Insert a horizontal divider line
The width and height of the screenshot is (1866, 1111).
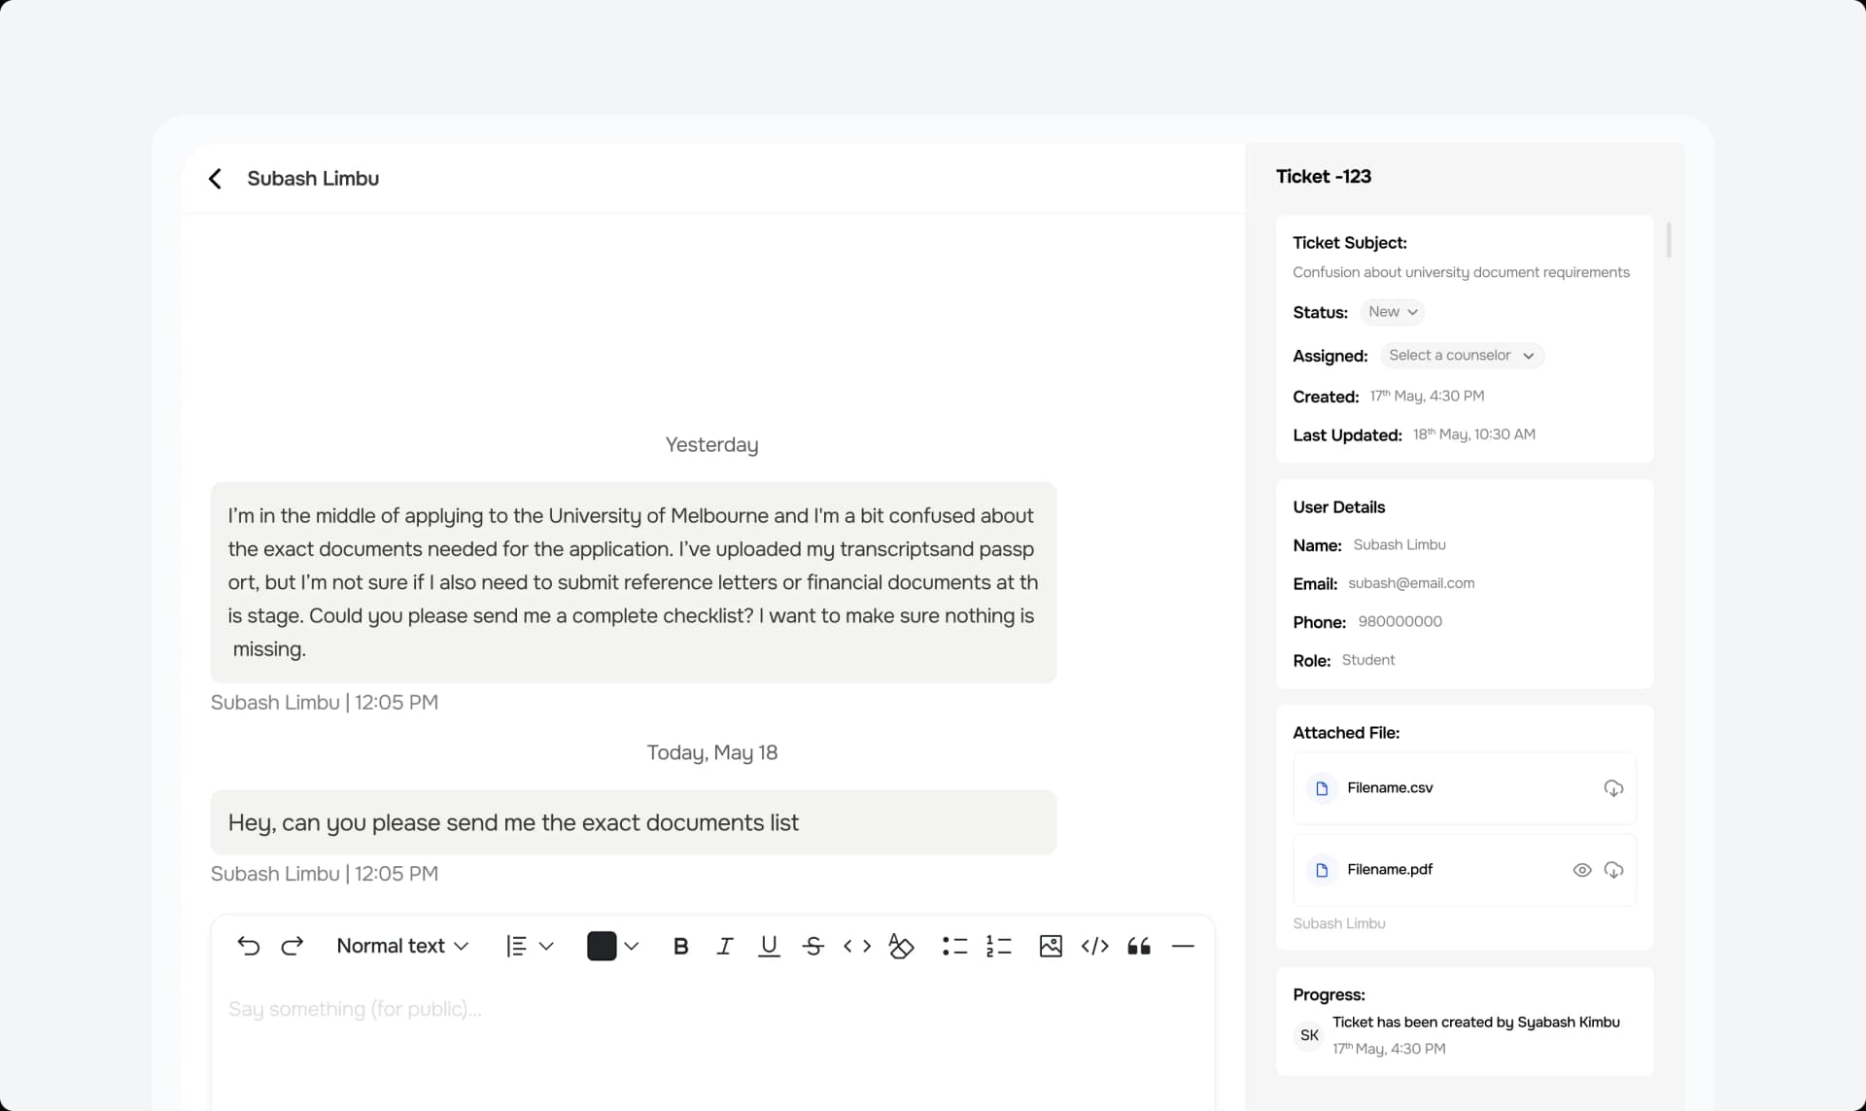click(1183, 945)
